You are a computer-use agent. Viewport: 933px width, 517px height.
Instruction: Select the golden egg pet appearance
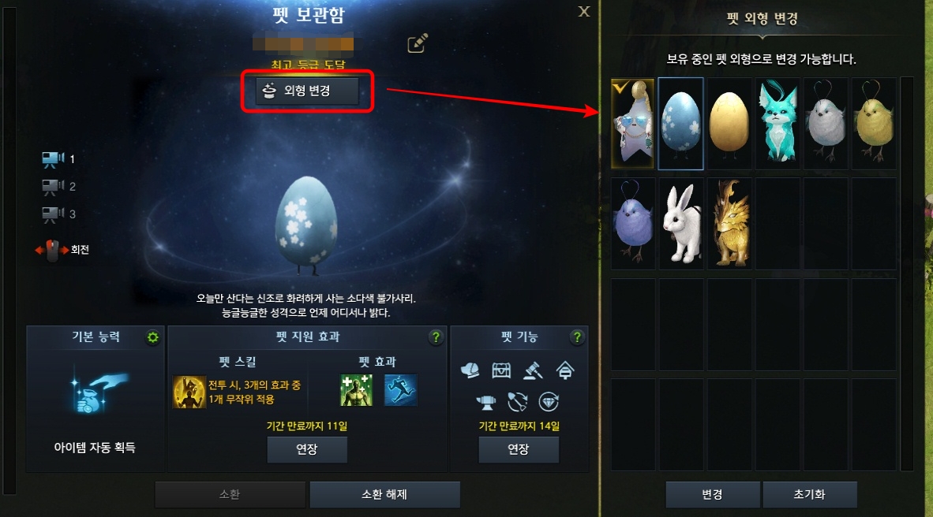[729, 124]
